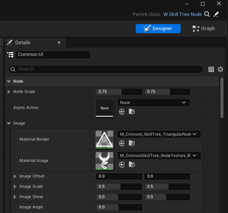This screenshot has width=228, height=213.
Task: Click the edit parent class pencil icon
Action: coord(216,14)
